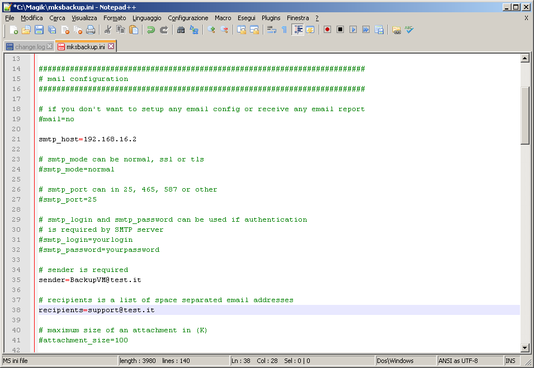Click the sender=BackupVM@test.it line

(90, 280)
